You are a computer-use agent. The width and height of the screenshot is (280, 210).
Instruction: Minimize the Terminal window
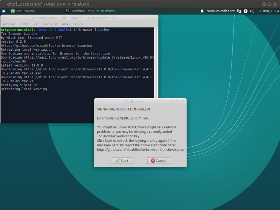coord(142,18)
